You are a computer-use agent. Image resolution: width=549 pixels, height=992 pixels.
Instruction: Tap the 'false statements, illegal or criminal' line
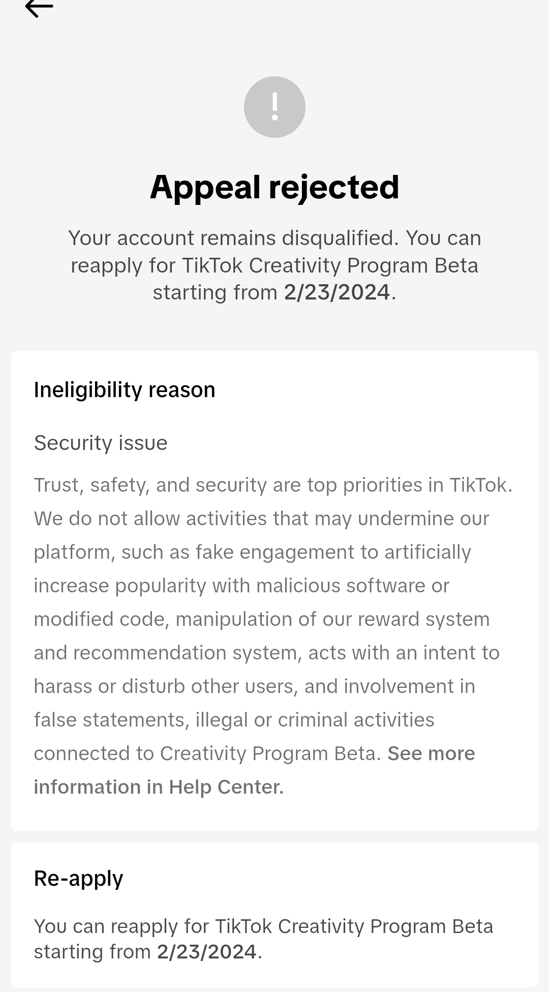(234, 720)
